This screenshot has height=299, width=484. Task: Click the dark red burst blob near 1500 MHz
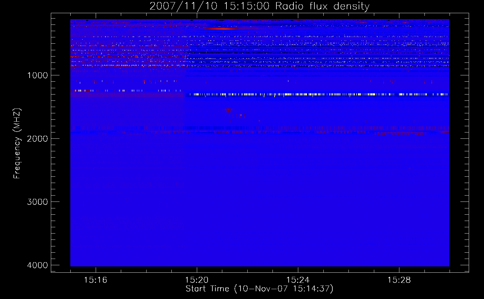tap(228, 110)
